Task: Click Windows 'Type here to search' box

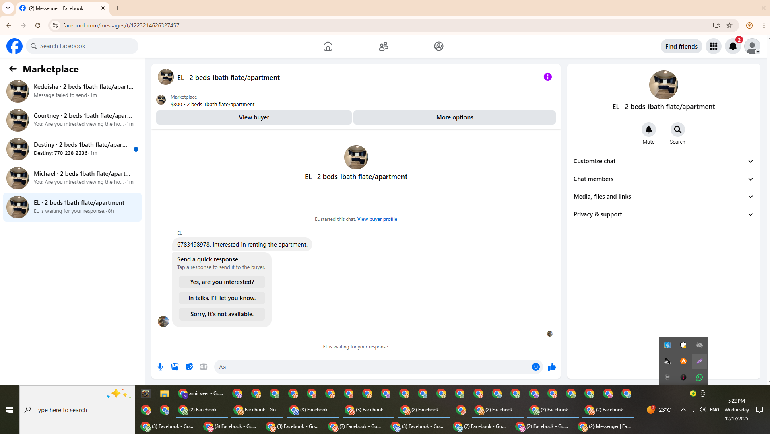Action: point(77,410)
